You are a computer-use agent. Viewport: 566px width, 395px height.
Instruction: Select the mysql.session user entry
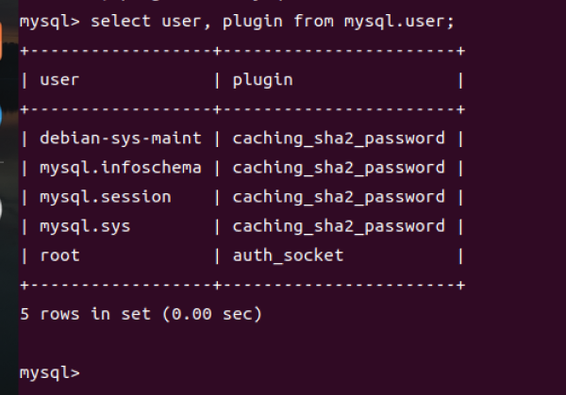coord(105,197)
